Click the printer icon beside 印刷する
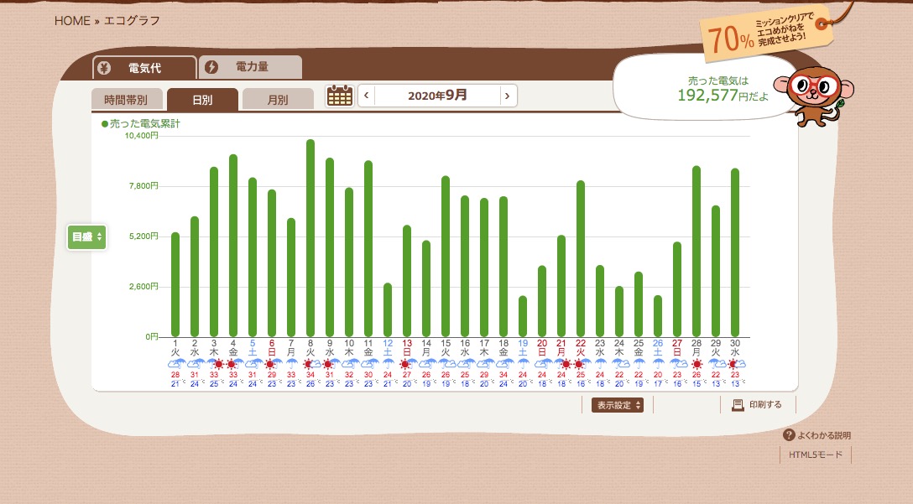The width and height of the screenshot is (913, 504). [738, 405]
